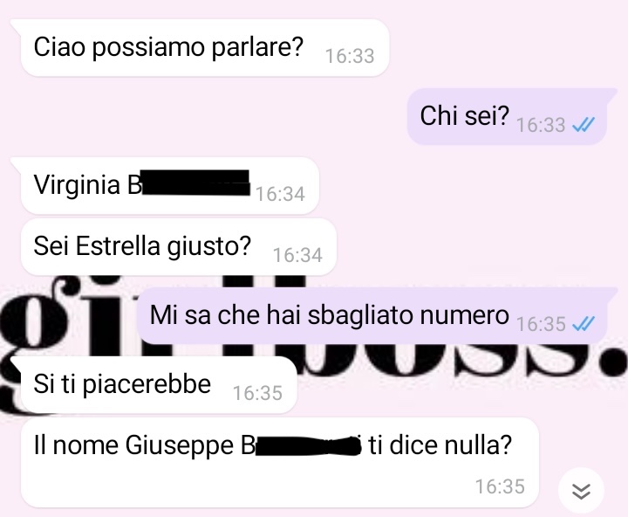Viewport: 628px width, 517px height.
Task: Select the 'Ciao possiamo parlare?' message bubble
Action: (205, 47)
